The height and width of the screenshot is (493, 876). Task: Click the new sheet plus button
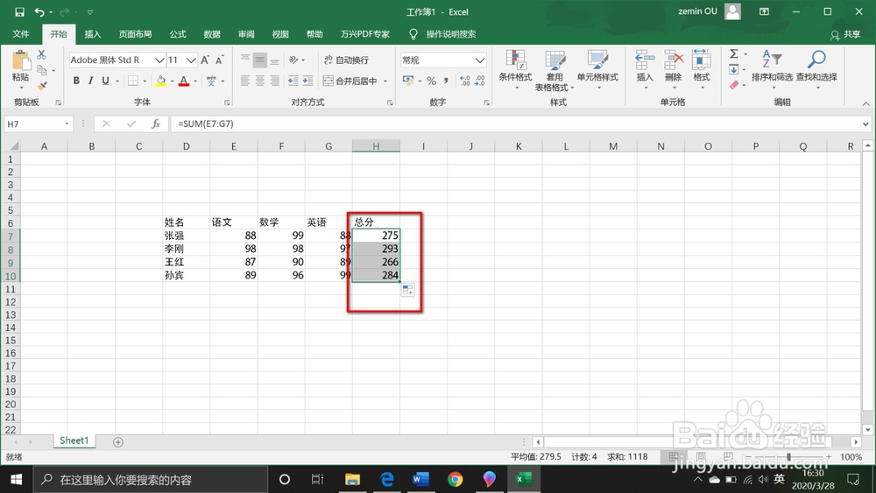pos(118,442)
